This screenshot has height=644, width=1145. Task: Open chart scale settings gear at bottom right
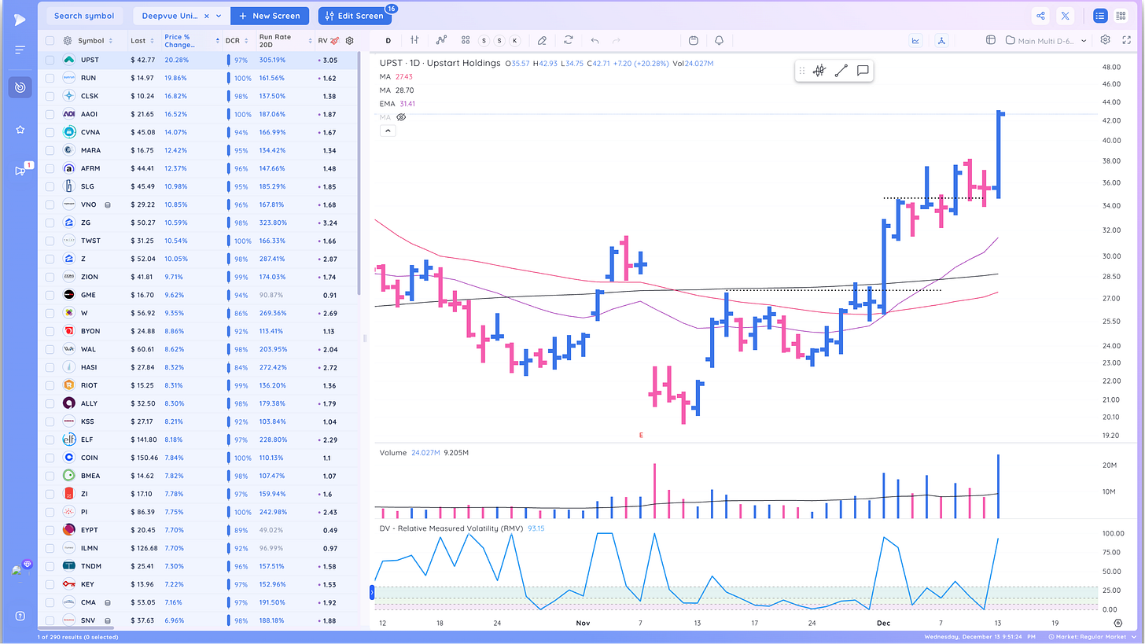coord(1117,623)
